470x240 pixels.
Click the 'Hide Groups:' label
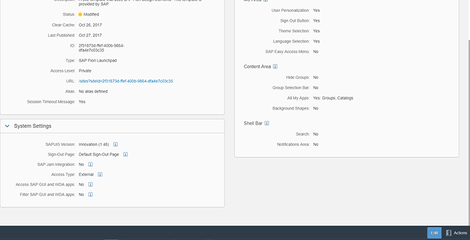pos(298,77)
